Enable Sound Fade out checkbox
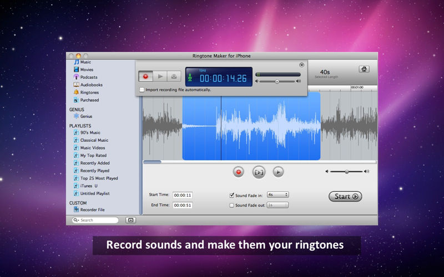Image resolution: width=444 pixels, height=277 pixels. 231,206
